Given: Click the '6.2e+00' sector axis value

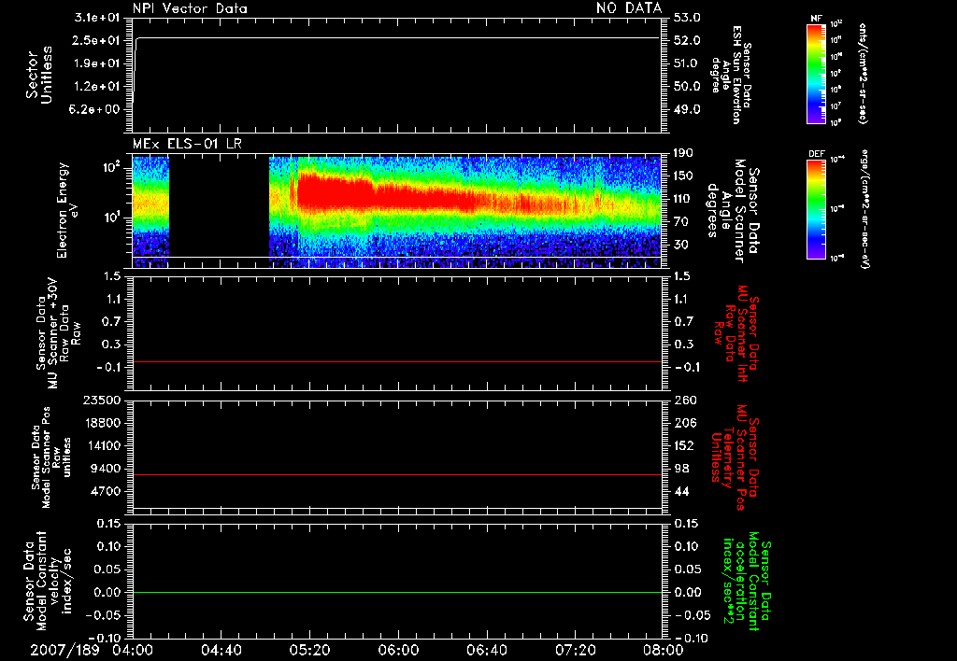Looking at the screenshot, I should [x=96, y=109].
